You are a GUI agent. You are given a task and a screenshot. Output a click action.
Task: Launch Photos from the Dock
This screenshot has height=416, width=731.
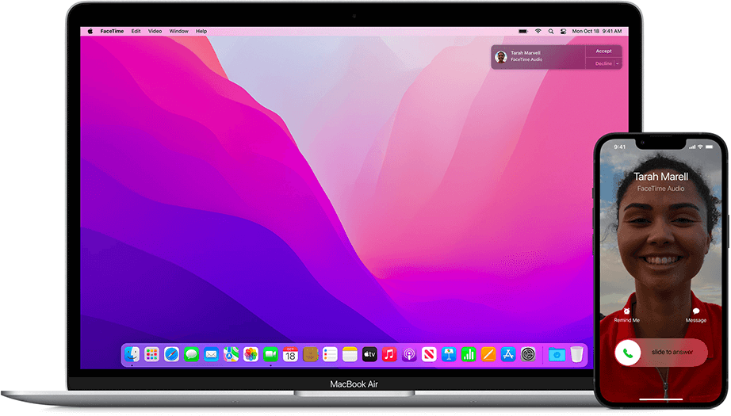(251, 354)
